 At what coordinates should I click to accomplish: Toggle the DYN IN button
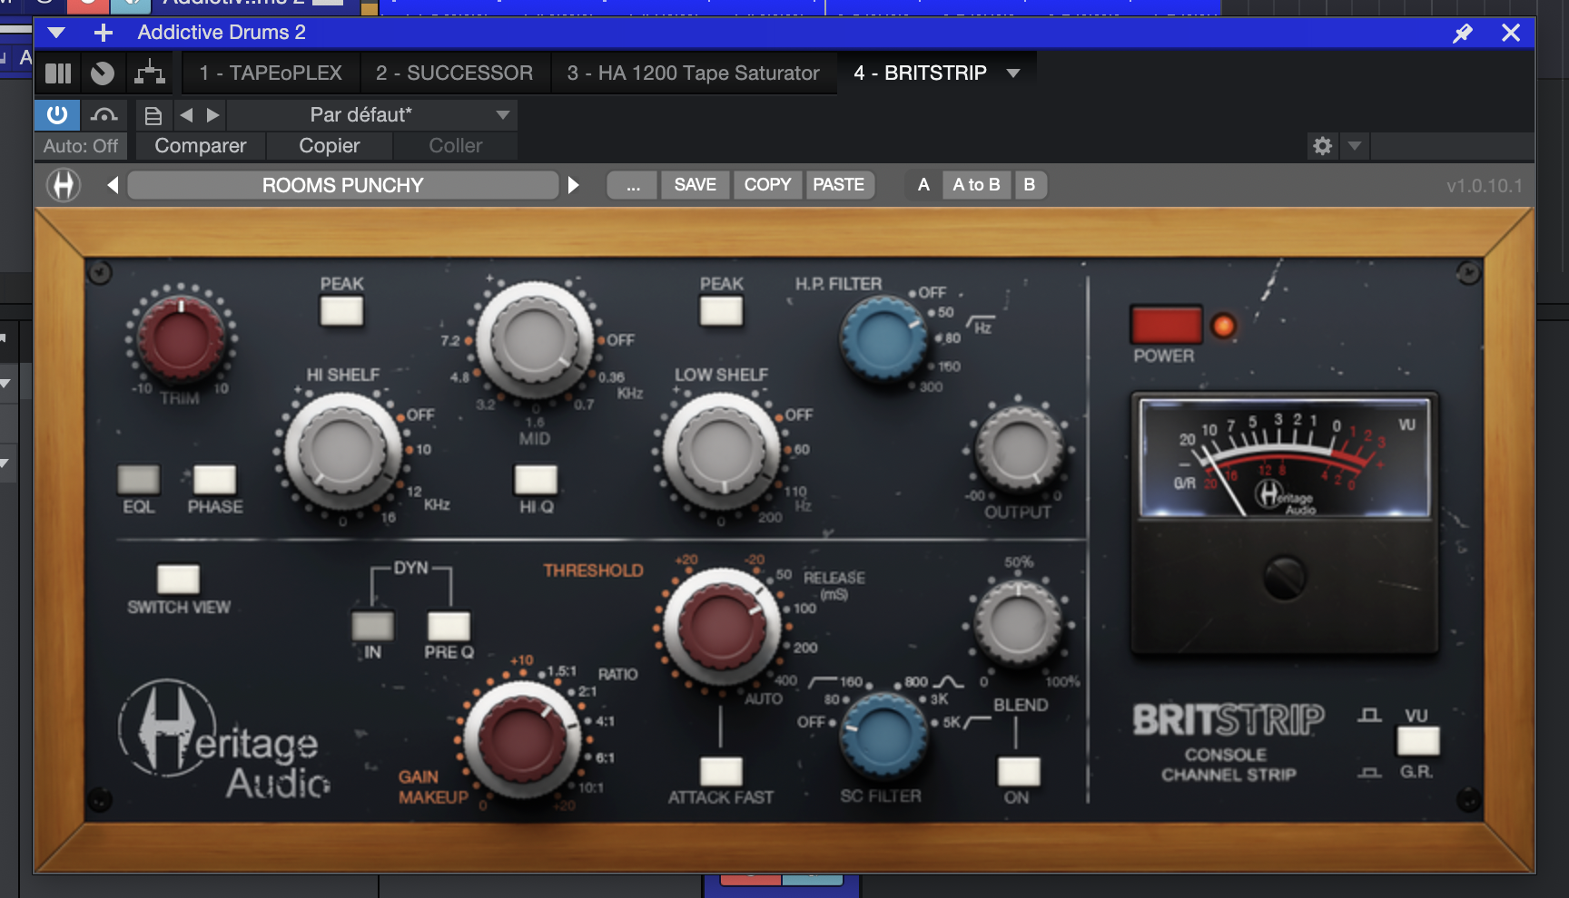[372, 626]
